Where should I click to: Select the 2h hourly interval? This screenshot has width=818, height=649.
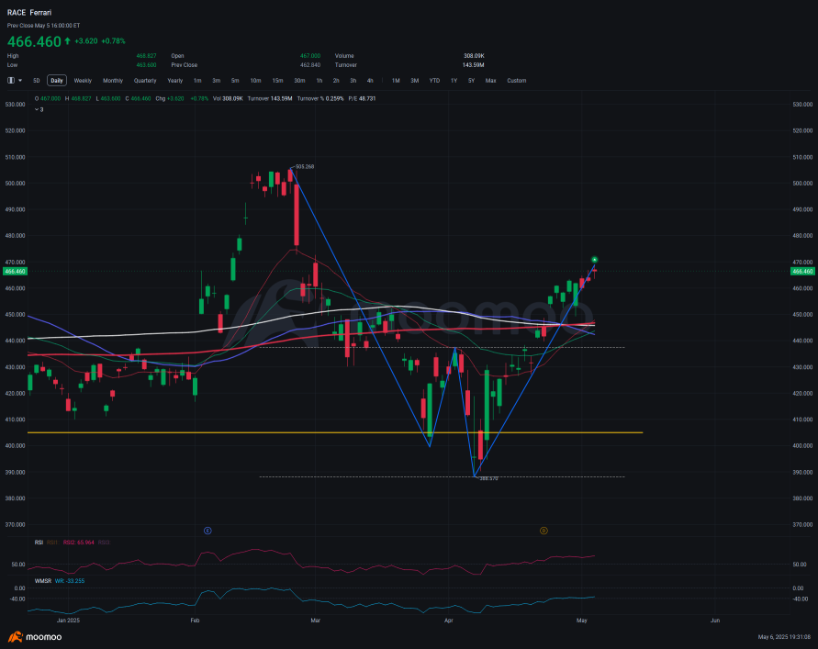click(x=337, y=81)
